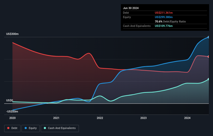Click the blue Equity endpoint marker
213x136 pixels.
tap(209, 37)
